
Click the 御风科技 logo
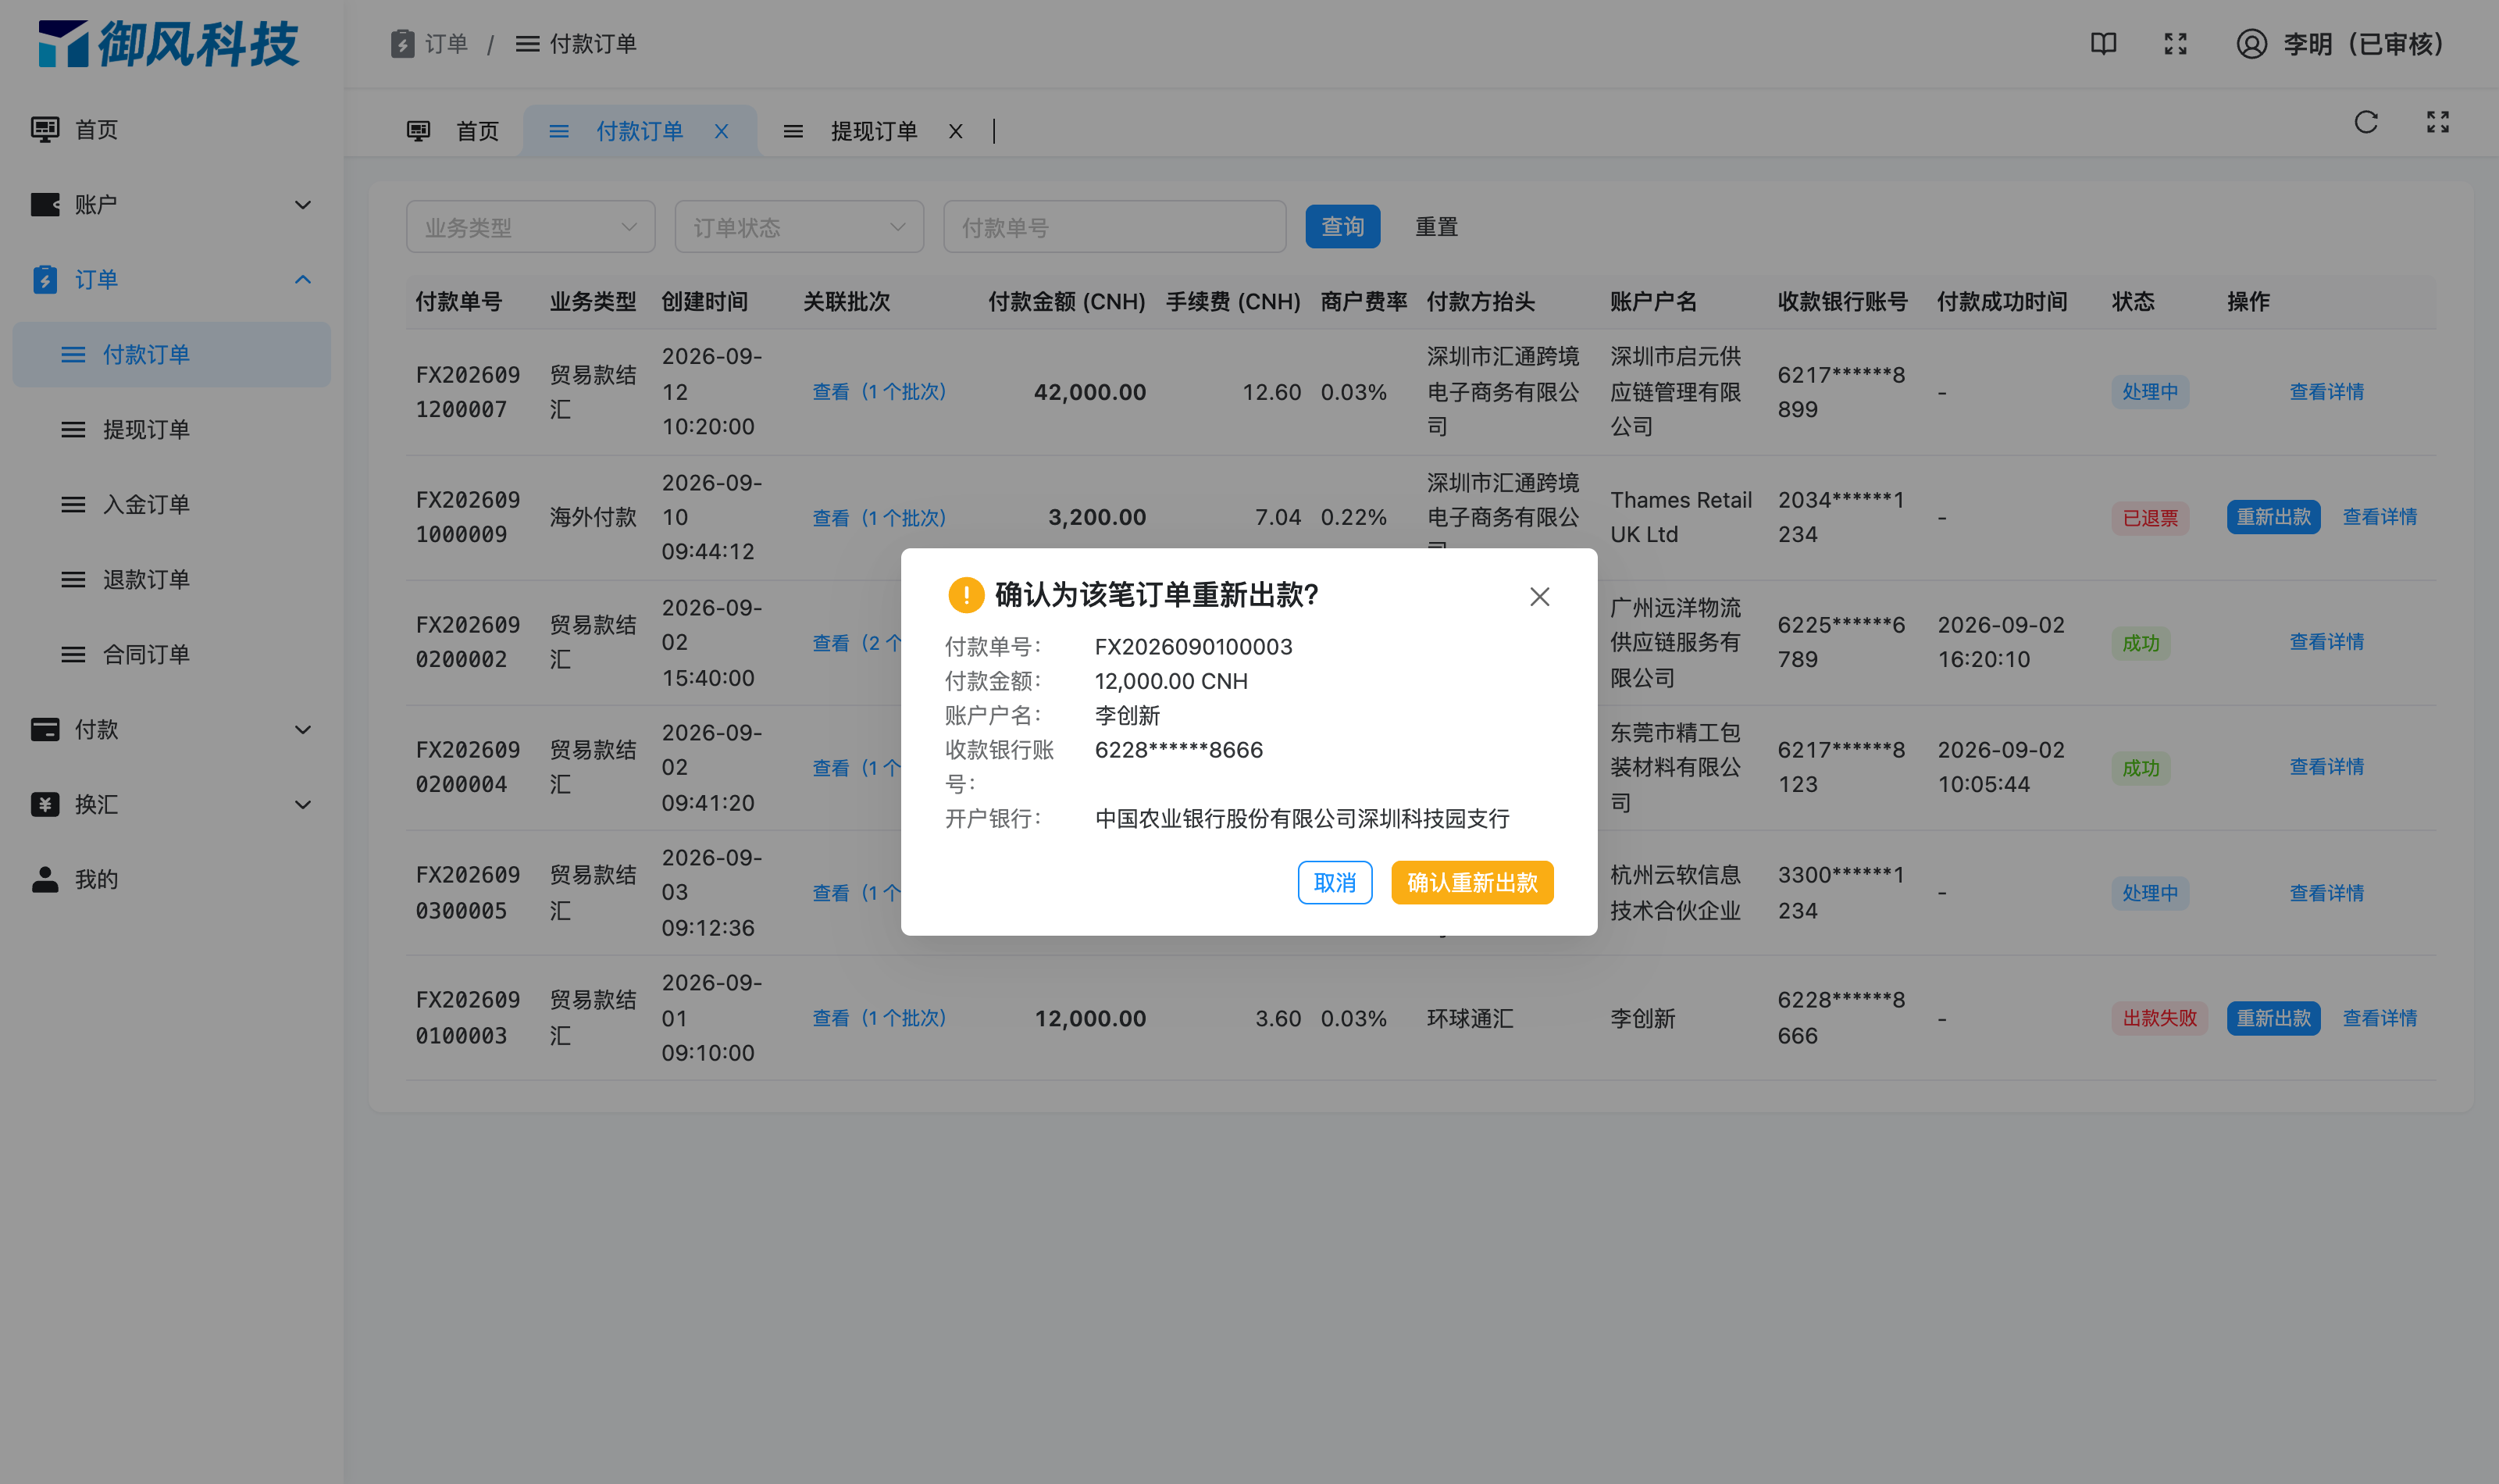click(x=168, y=44)
